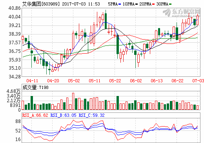Click the 10PMA black legend swatch

click(x=137, y=4)
